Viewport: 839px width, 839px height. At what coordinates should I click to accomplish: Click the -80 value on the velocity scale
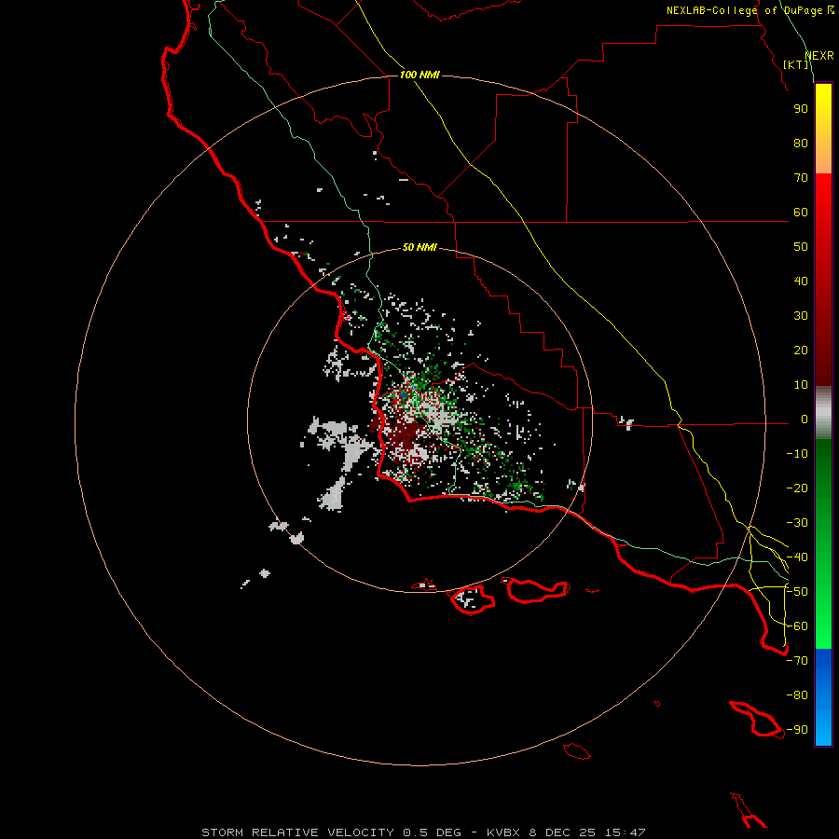click(x=797, y=695)
